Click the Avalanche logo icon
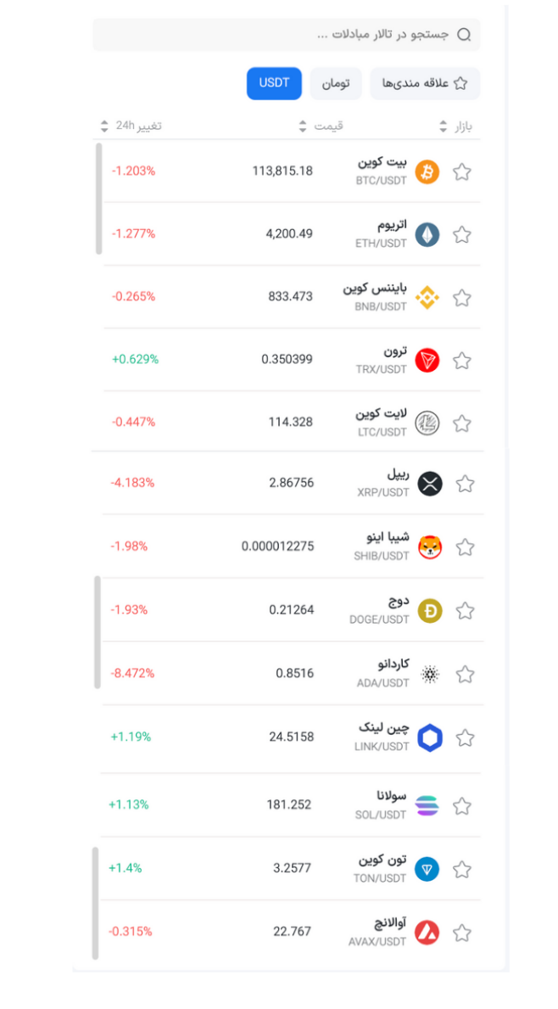The width and height of the screenshot is (558, 1009). click(x=427, y=930)
